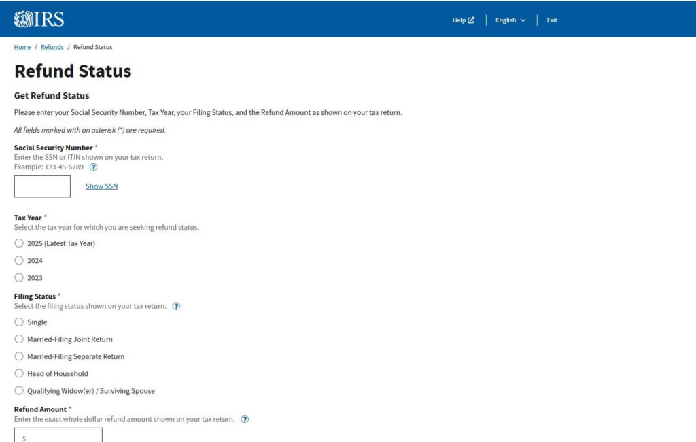Viewport: 696px width, 442px height.
Task: Click the IRS logo in header
Action: point(39,19)
